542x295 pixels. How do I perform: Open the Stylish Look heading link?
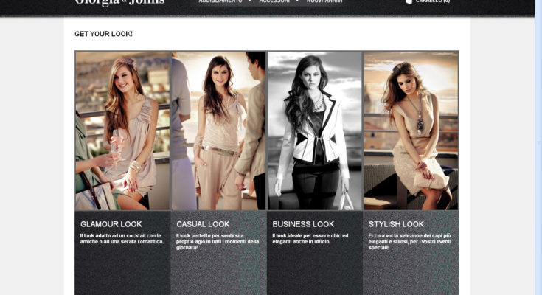point(396,224)
